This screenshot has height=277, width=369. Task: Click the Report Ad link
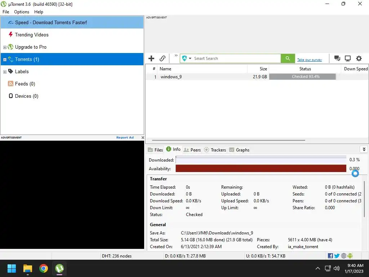tap(125, 137)
